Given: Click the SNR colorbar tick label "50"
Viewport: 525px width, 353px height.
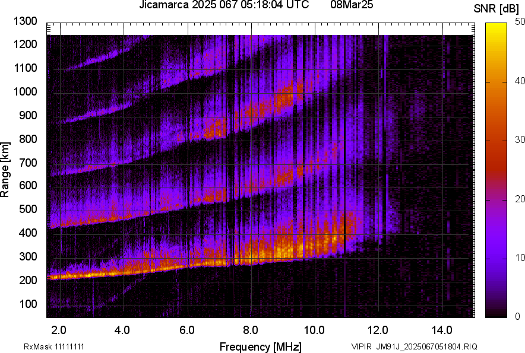Looking at the screenshot, I should tap(520, 22).
